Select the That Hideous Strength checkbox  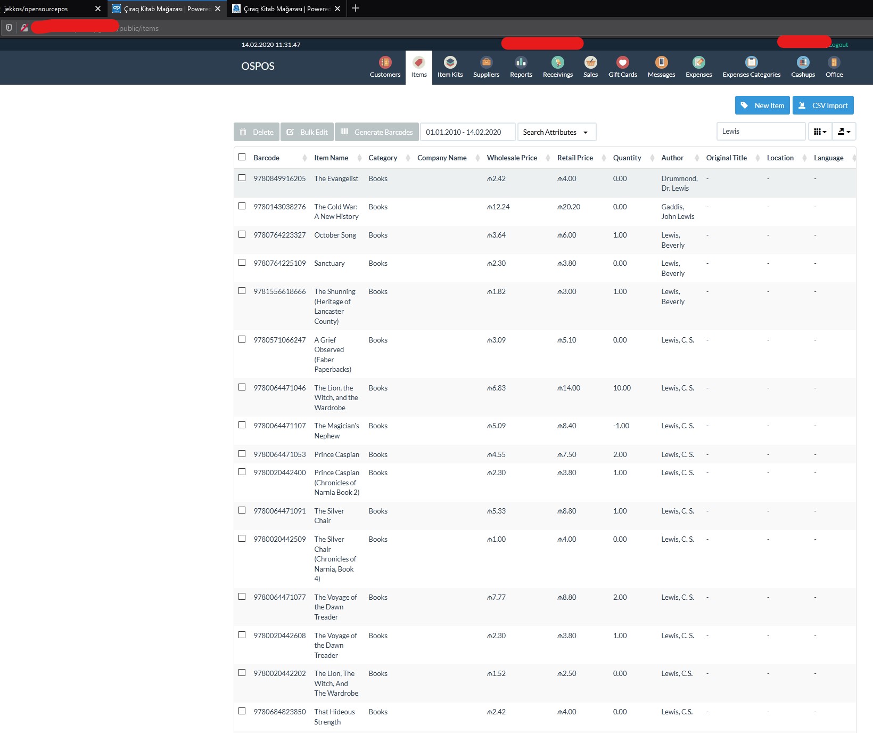pos(242,711)
